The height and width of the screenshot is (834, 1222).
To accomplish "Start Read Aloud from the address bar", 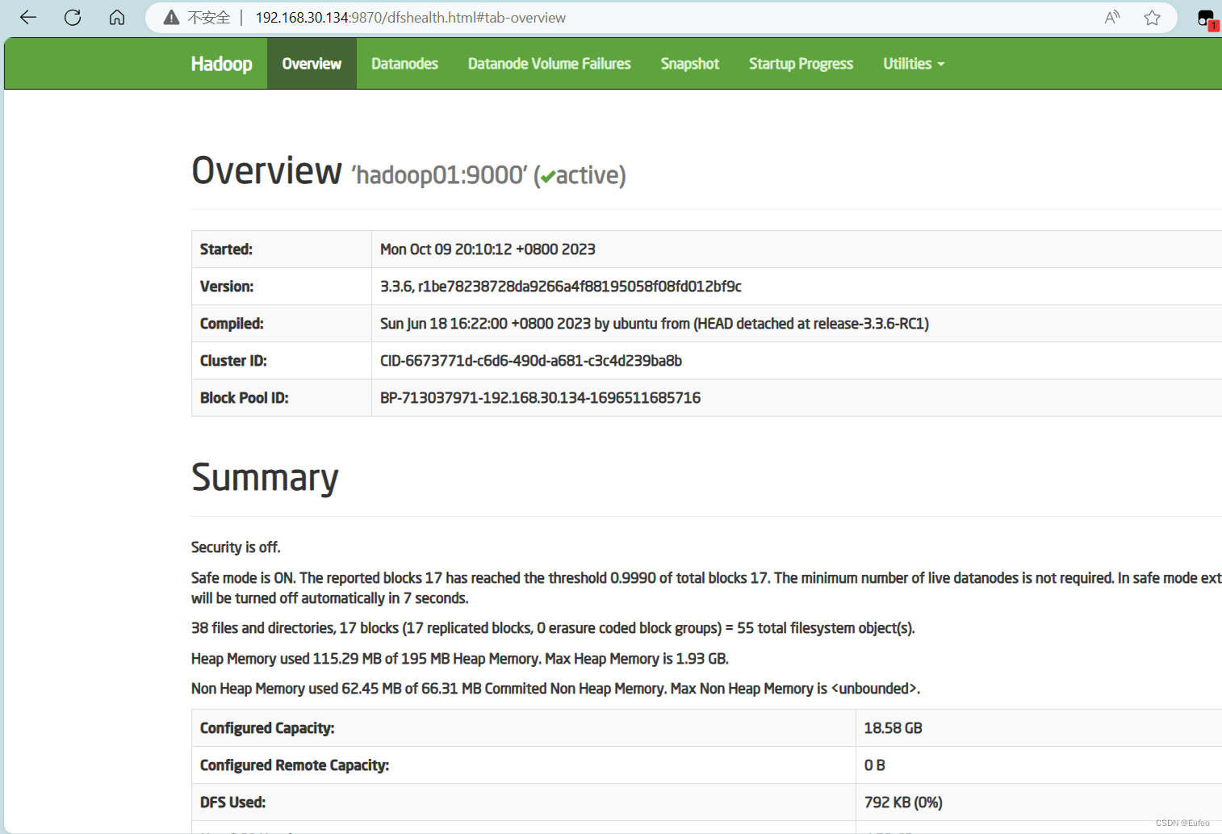I will pyautogui.click(x=1111, y=17).
